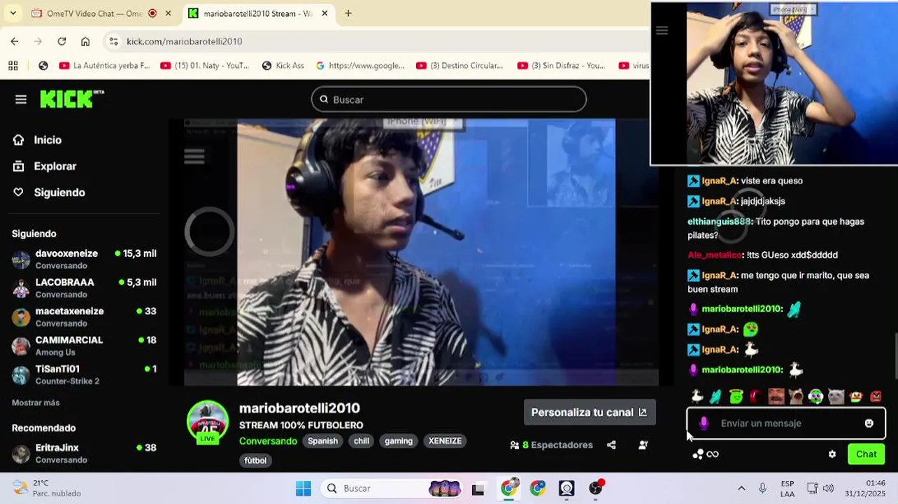Image resolution: width=898 pixels, height=504 pixels.
Task: Click the mariobarotelli2010 channel avatar
Action: click(208, 422)
